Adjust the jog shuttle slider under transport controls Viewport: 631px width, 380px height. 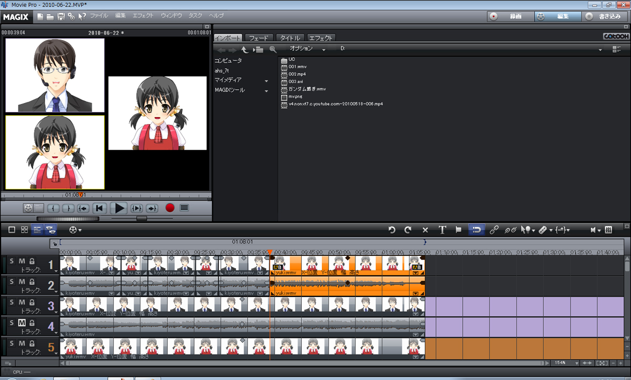(x=141, y=218)
